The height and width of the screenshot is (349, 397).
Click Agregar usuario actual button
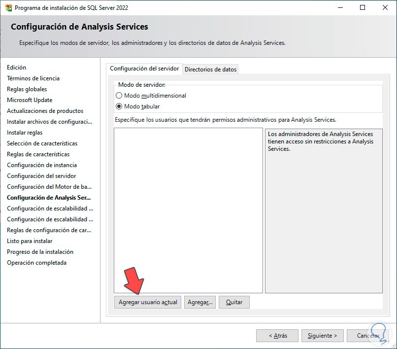[148, 302]
